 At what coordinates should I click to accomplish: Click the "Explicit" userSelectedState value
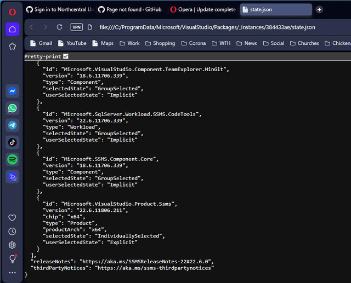(x=122, y=242)
